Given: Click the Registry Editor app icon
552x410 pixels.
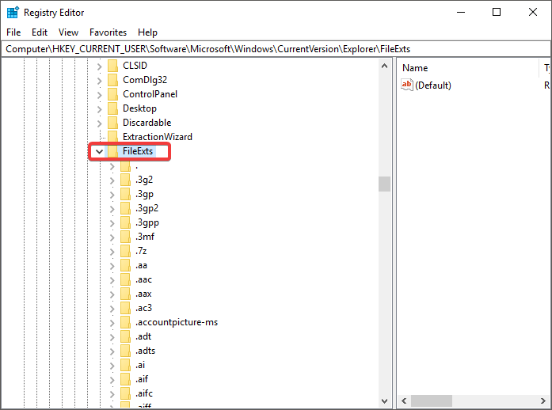Looking at the screenshot, I should (13, 13).
